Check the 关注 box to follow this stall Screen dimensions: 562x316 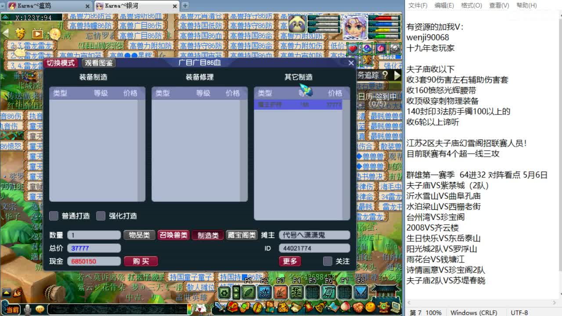327,261
